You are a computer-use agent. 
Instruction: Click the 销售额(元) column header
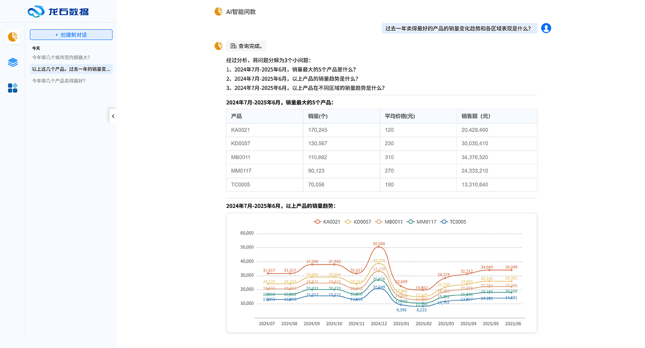pos(497,116)
